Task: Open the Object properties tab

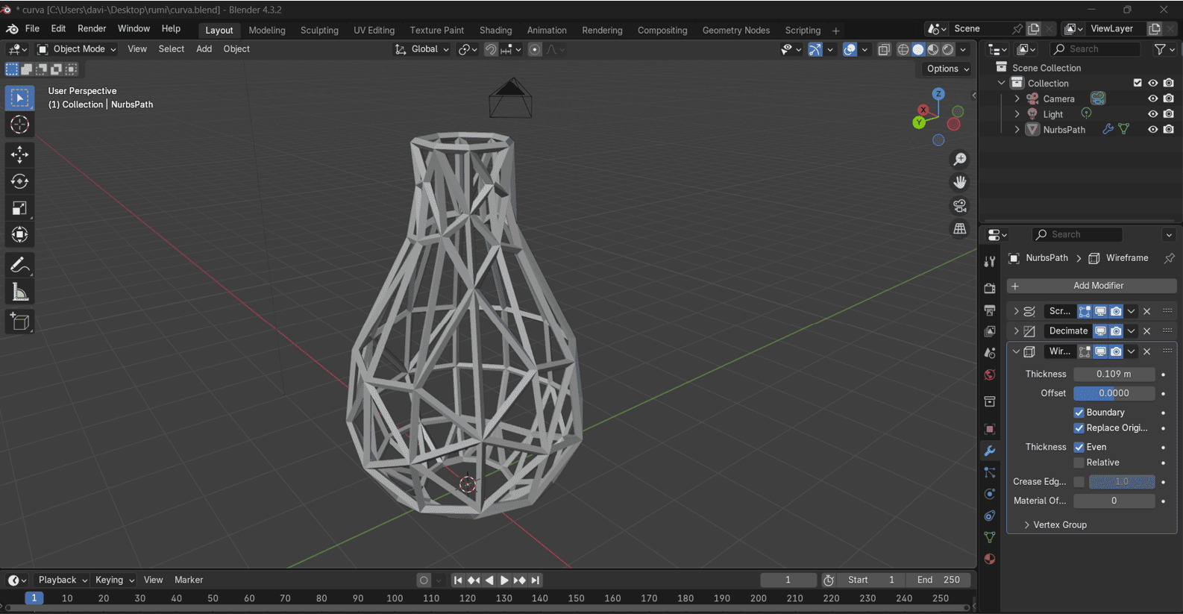Action: pos(990,429)
